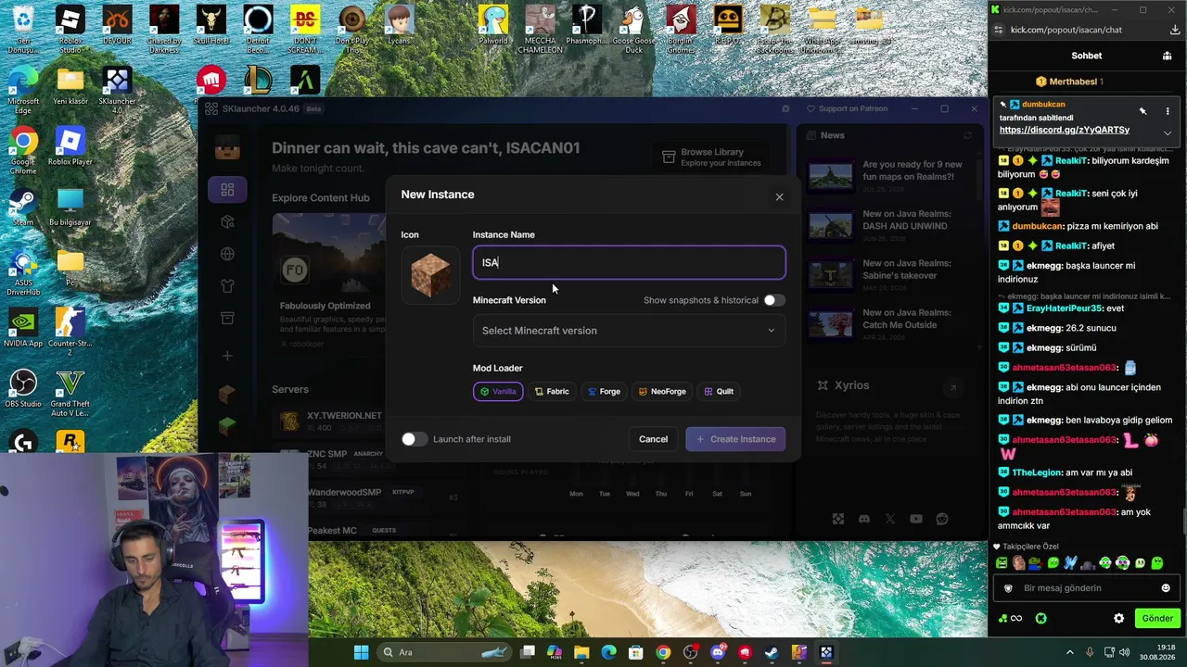Screen dimensions: 1187x667
Task: Open the Xyrios panel arrow link
Action: tap(952, 387)
